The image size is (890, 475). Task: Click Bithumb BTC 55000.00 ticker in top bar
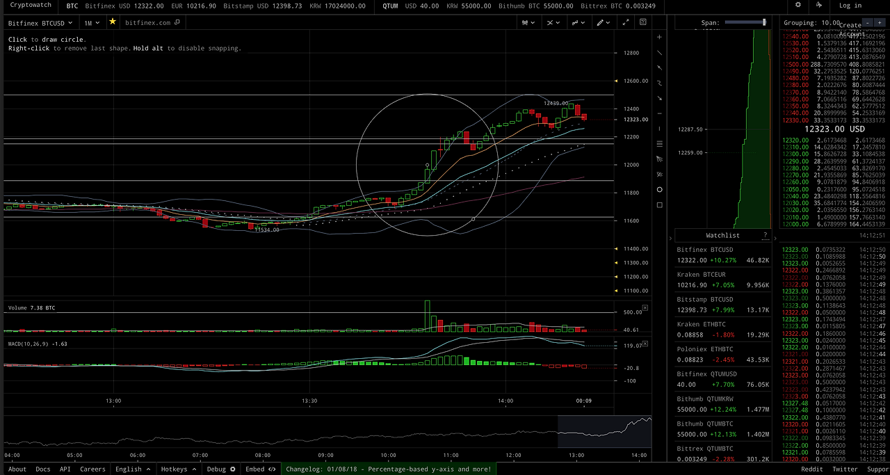[536, 6]
